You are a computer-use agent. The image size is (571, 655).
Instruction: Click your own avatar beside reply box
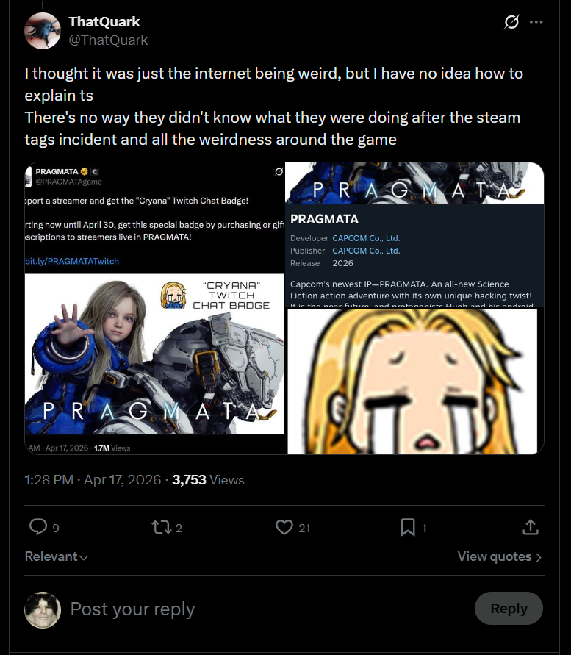(x=43, y=609)
